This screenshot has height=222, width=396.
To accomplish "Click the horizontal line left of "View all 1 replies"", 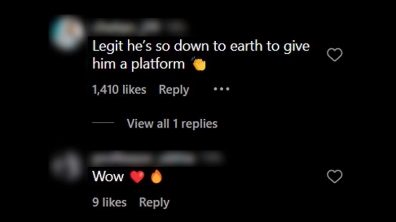I will (103, 123).
